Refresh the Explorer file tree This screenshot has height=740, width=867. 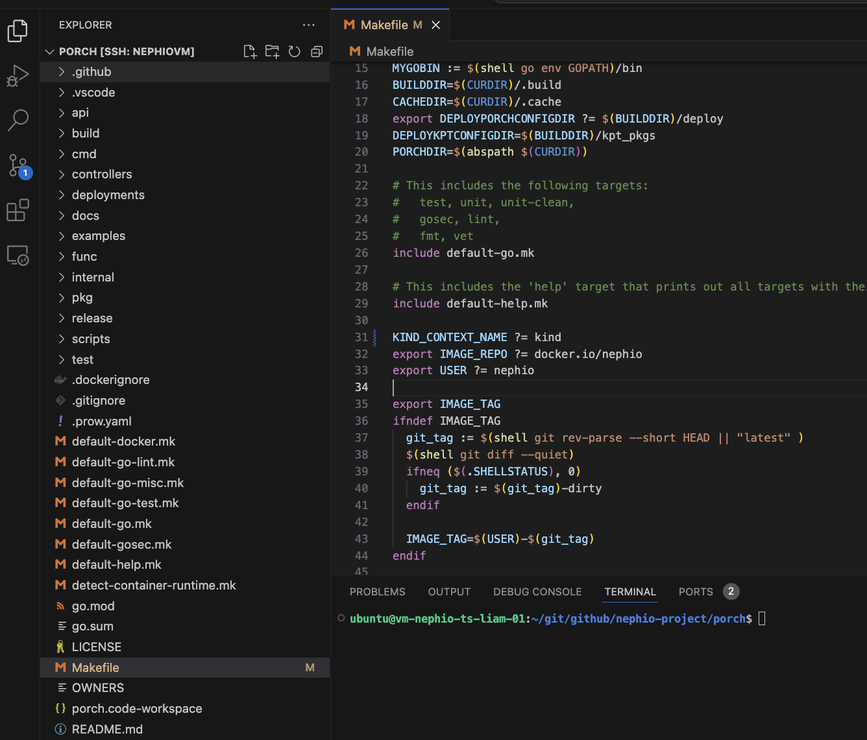tap(295, 52)
